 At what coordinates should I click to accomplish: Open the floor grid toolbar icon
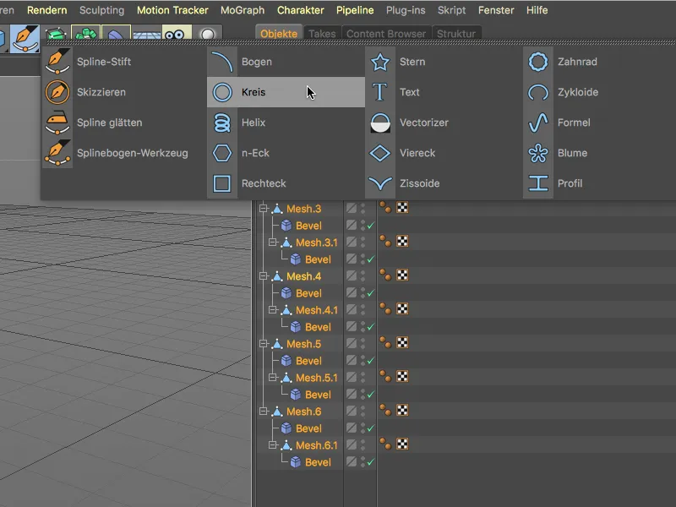(x=146, y=34)
